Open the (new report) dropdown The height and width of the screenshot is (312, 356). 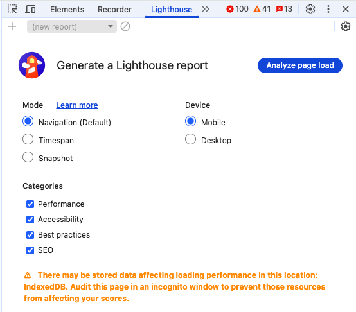pyautogui.click(x=72, y=26)
